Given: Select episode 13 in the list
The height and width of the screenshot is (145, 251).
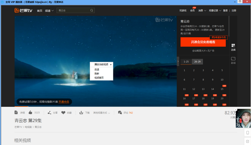Looking at the screenshot, I should pyautogui.click(x=203, y=89).
